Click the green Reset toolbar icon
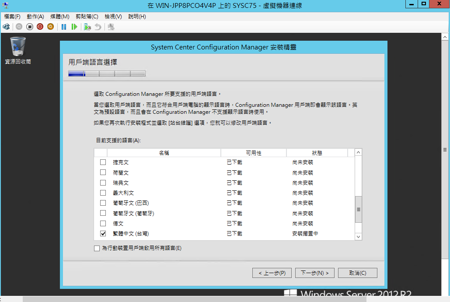This screenshot has width=450, height=302. pyautogui.click(x=74, y=27)
